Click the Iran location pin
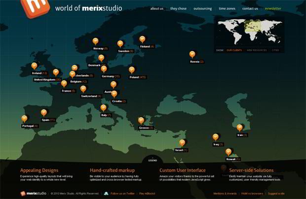Screen dimensions: 306x199 (x=239, y=128)
